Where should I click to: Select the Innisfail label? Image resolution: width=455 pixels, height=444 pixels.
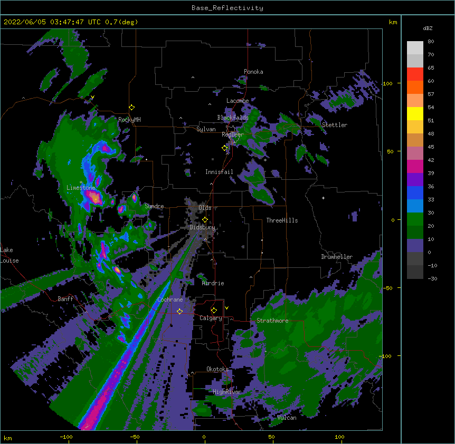219,172
